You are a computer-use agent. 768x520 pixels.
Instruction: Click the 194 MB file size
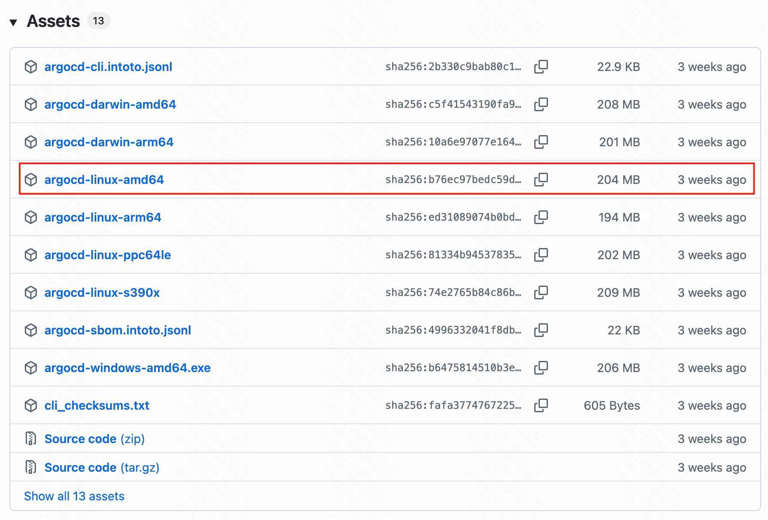(619, 217)
